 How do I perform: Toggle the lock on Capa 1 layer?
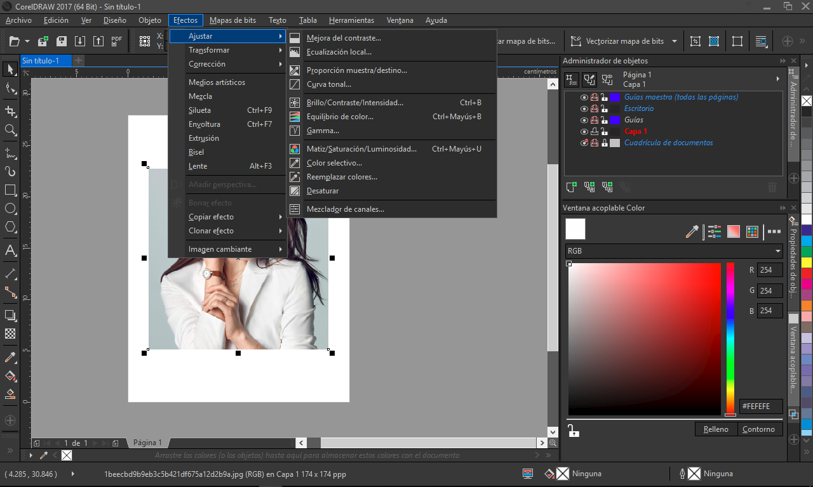[604, 132]
